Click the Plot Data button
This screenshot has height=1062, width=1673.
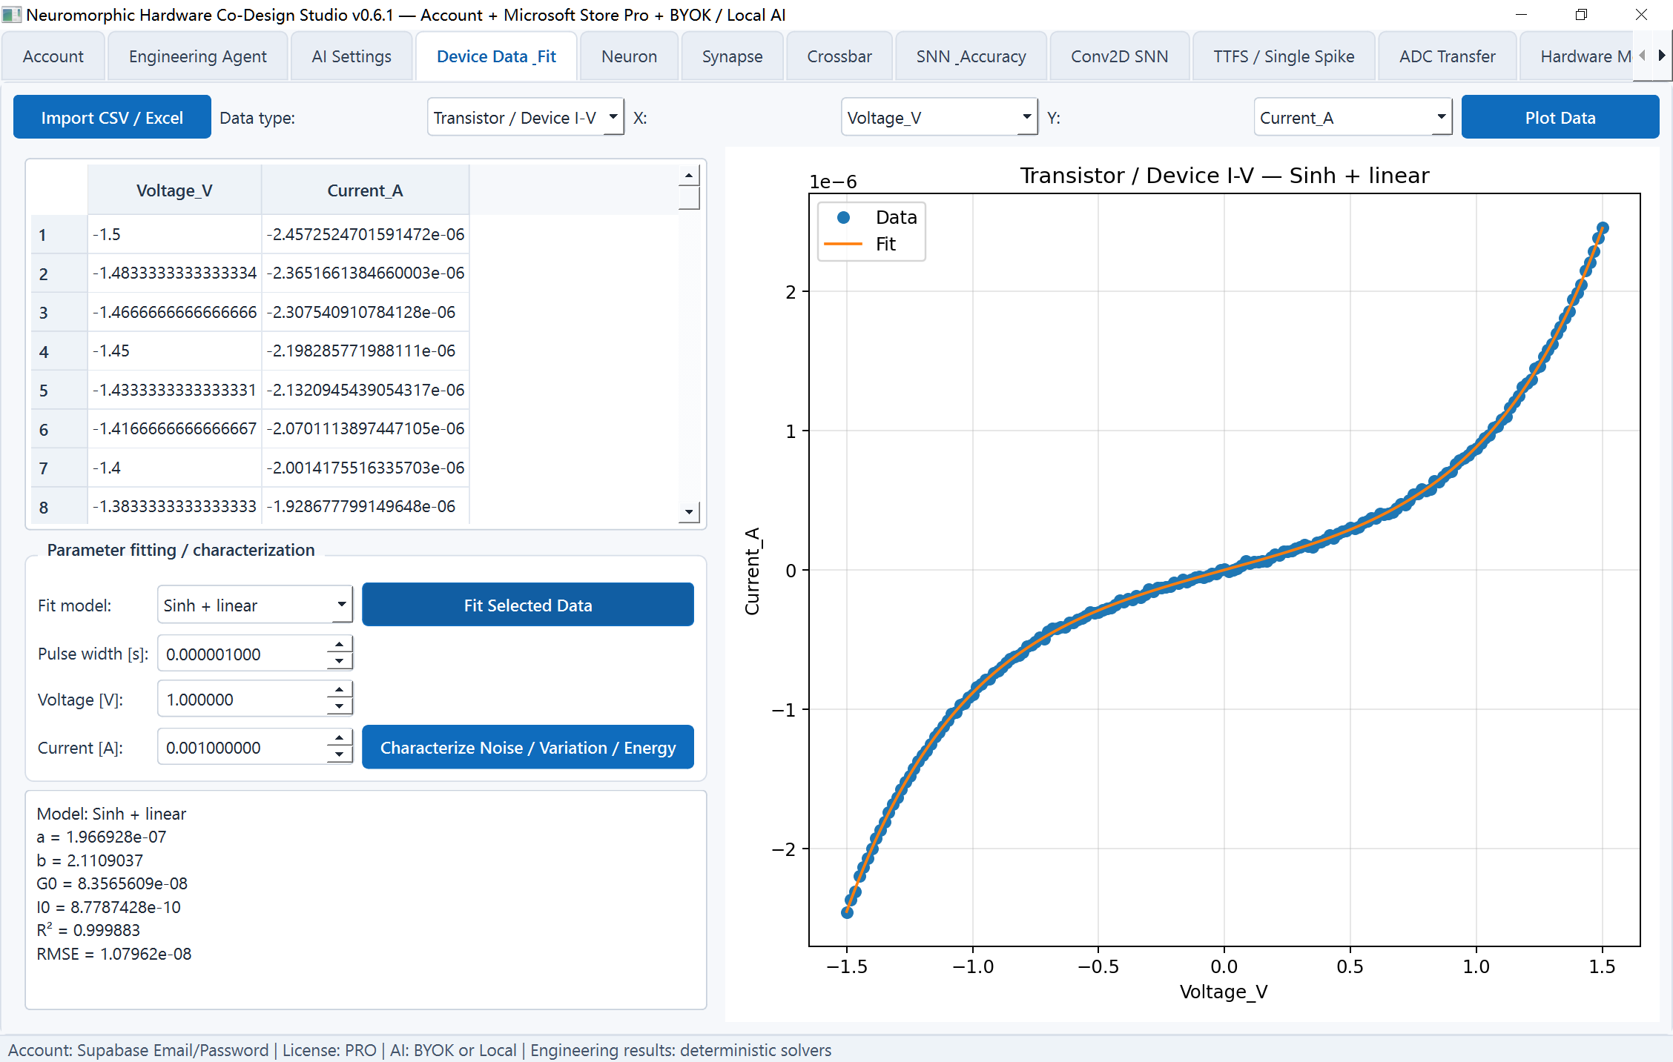[1560, 118]
